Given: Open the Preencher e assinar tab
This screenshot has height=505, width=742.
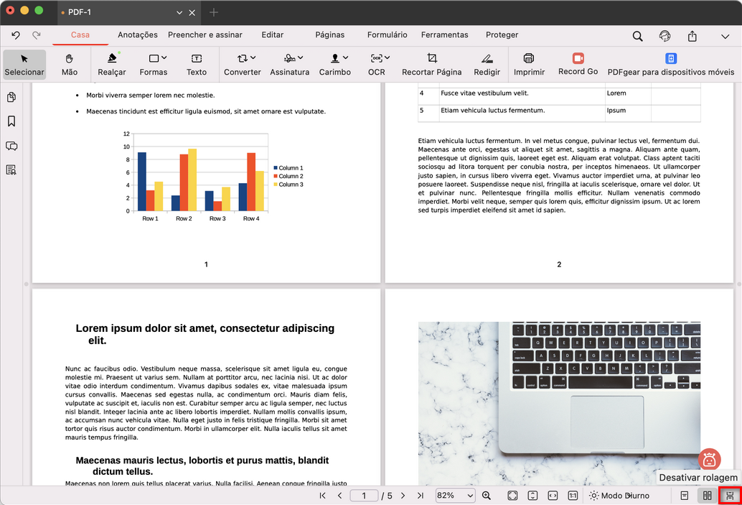Looking at the screenshot, I should pyautogui.click(x=205, y=35).
